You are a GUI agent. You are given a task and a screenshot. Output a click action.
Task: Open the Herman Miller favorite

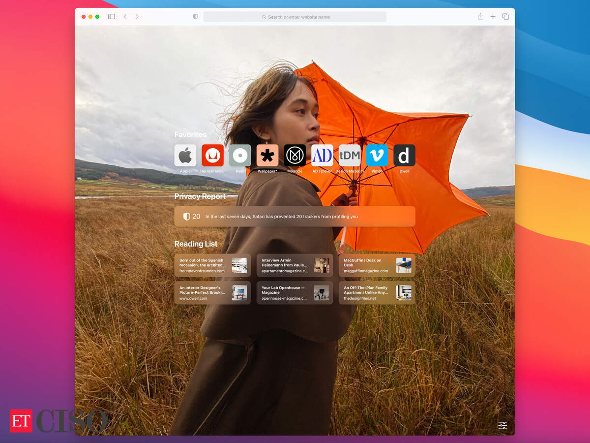point(212,156)
